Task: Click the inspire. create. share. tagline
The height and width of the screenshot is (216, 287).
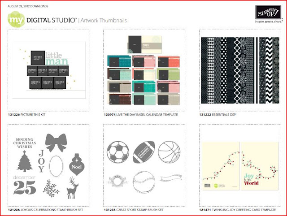Action: tap(269, 22)
